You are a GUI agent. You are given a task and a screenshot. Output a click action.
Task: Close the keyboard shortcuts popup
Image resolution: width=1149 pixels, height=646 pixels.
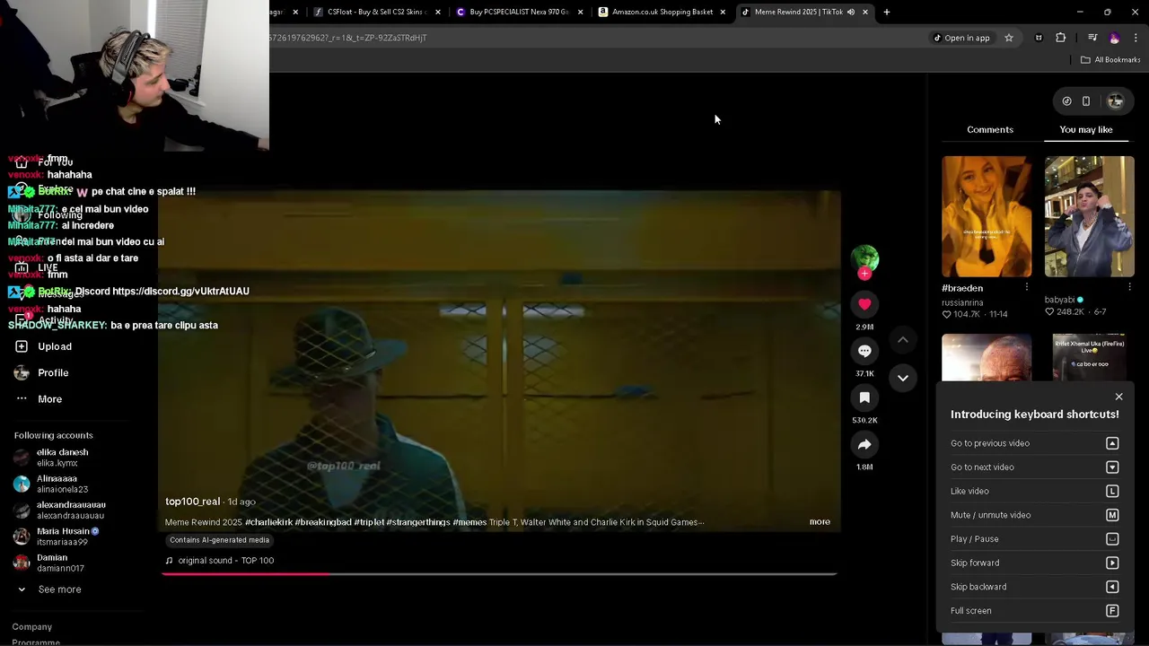click(1118, 397)
